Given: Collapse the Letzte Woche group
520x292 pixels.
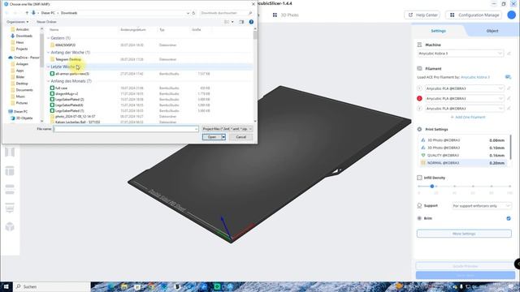Looking at the screenshot, I should pyautogui.click(x=49, y=67).
